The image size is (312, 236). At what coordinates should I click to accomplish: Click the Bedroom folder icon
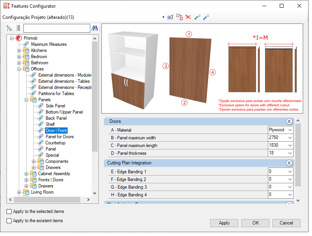click(26, 57)
